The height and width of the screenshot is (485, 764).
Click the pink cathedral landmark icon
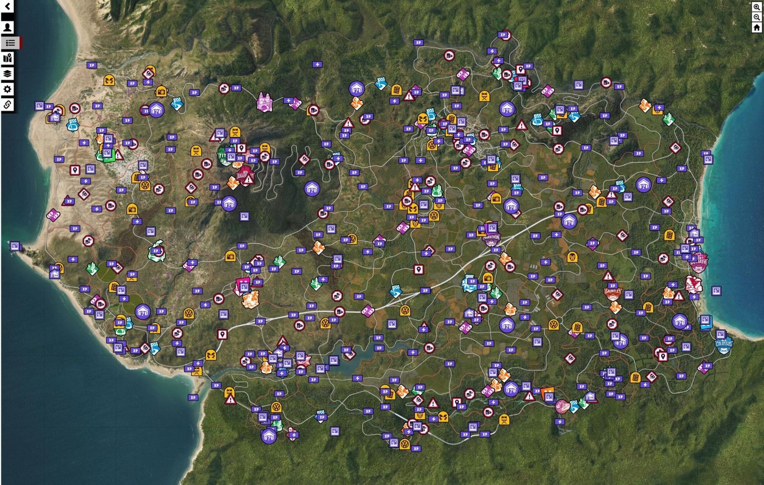click(264, 102)
